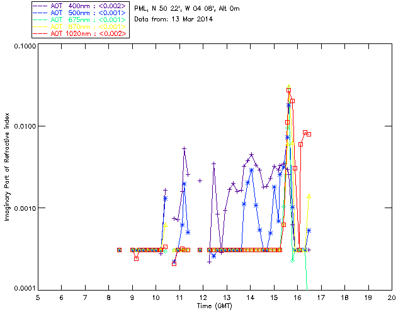403x322 pixels.
Task: Click the 'Data from: 13 Mar 2014' text
Action: coord(174,19)
